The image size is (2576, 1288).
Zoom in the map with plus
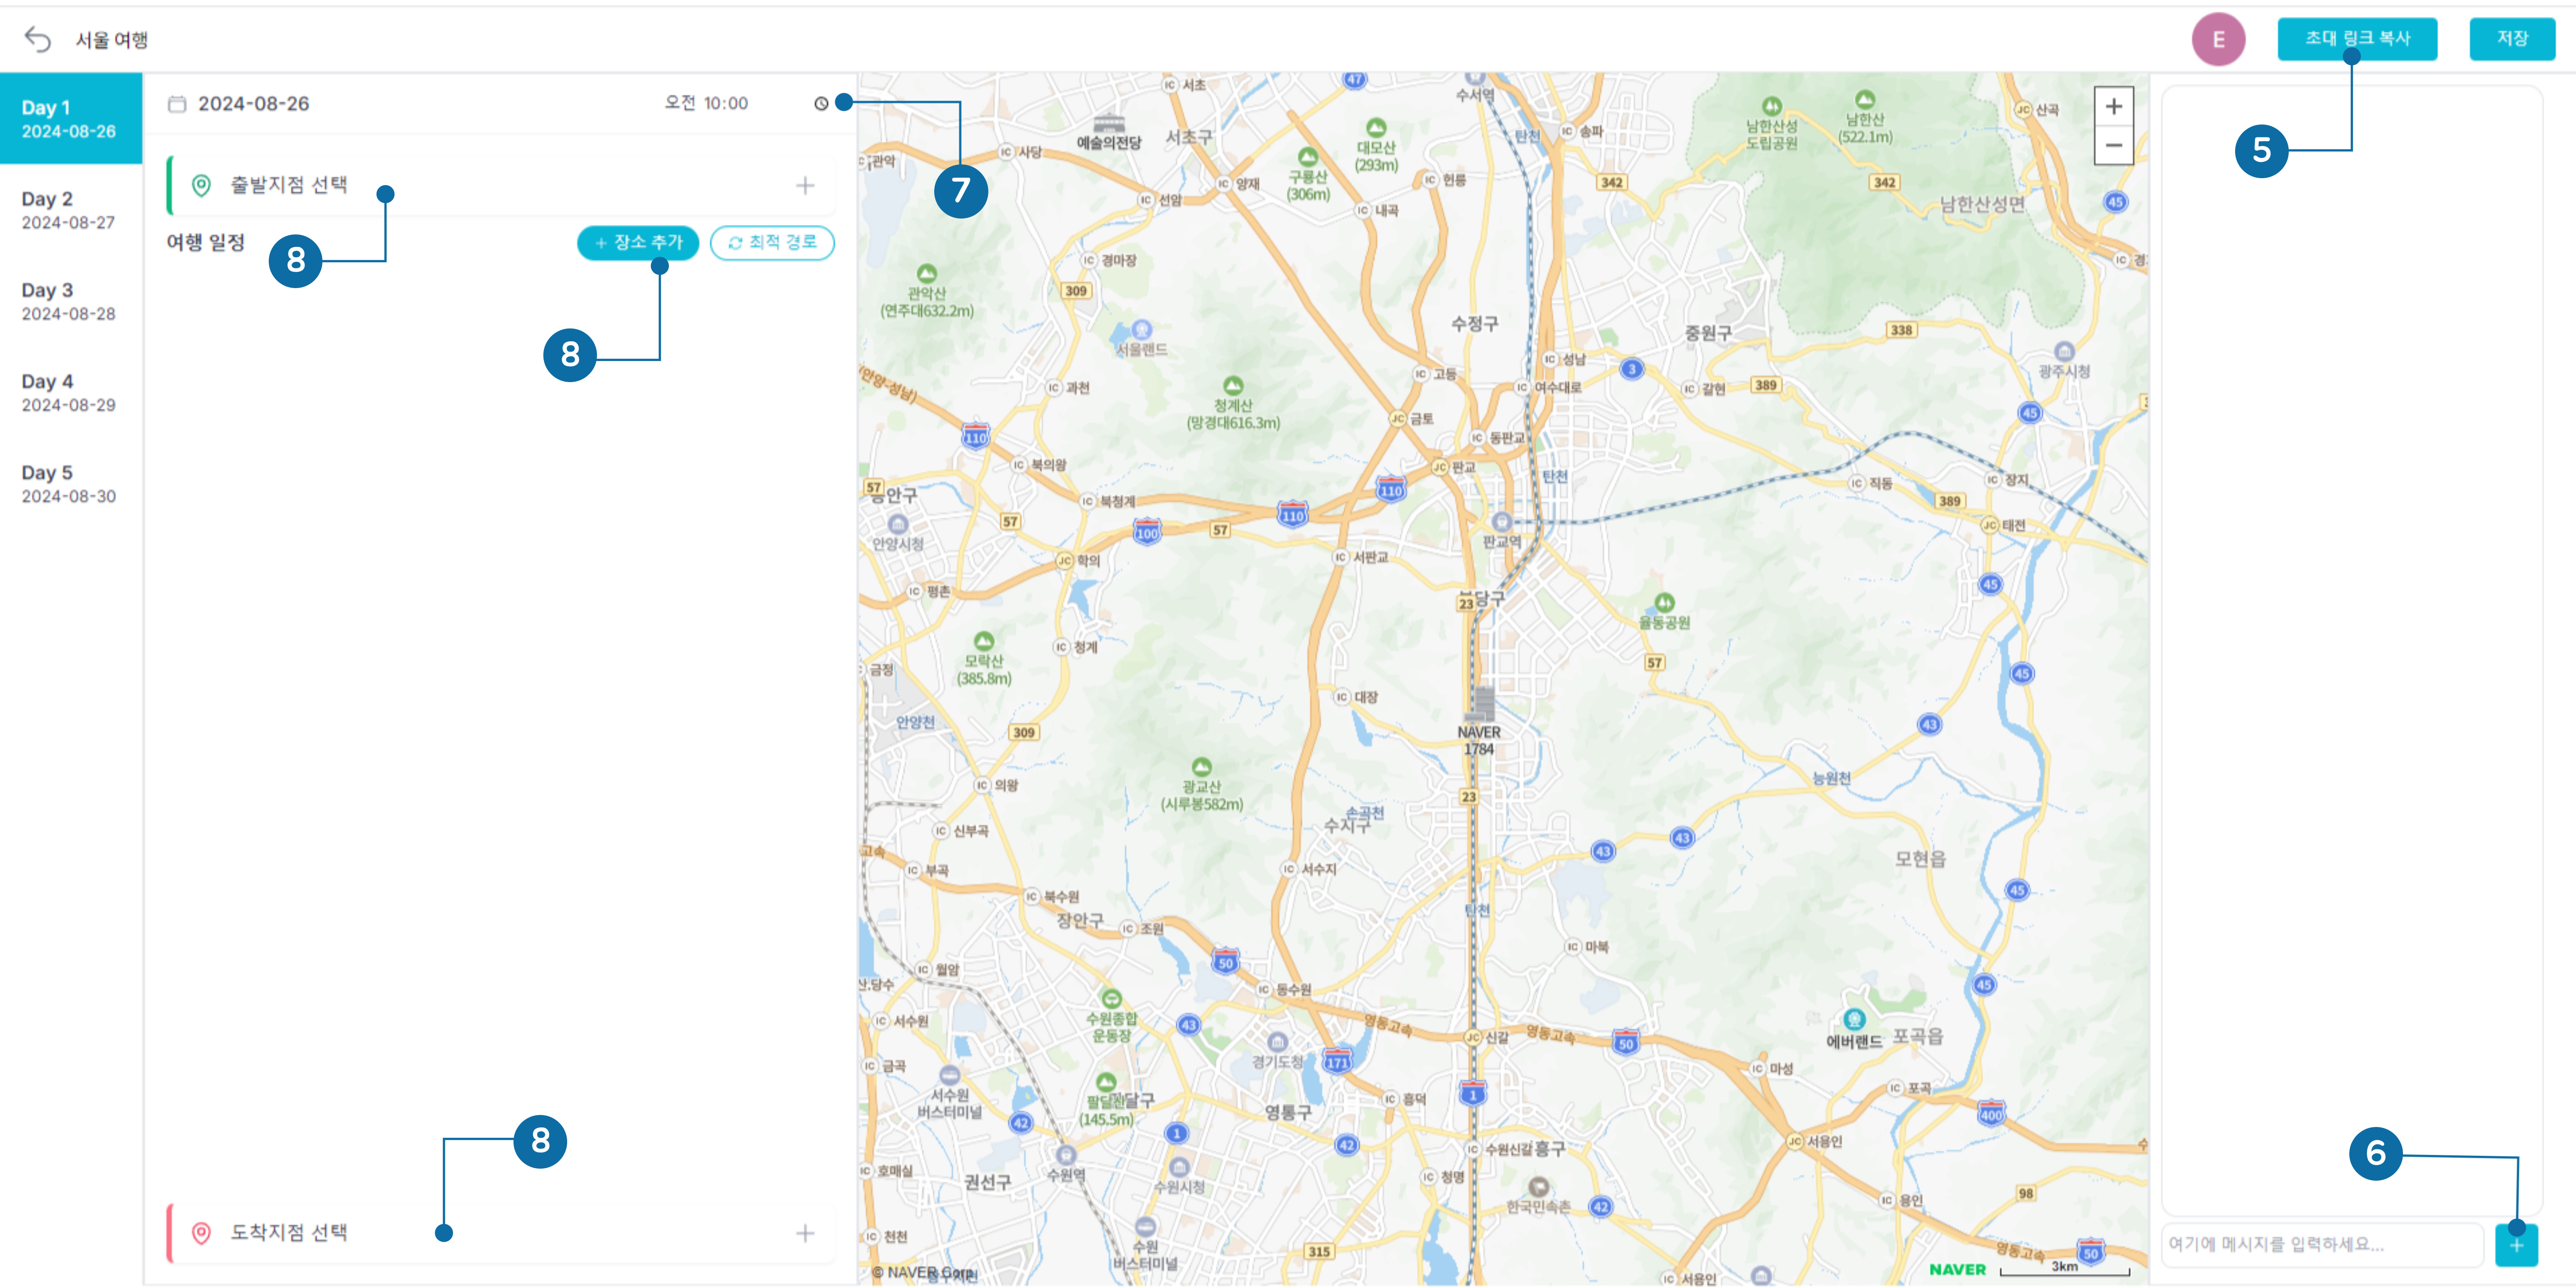2113,106
